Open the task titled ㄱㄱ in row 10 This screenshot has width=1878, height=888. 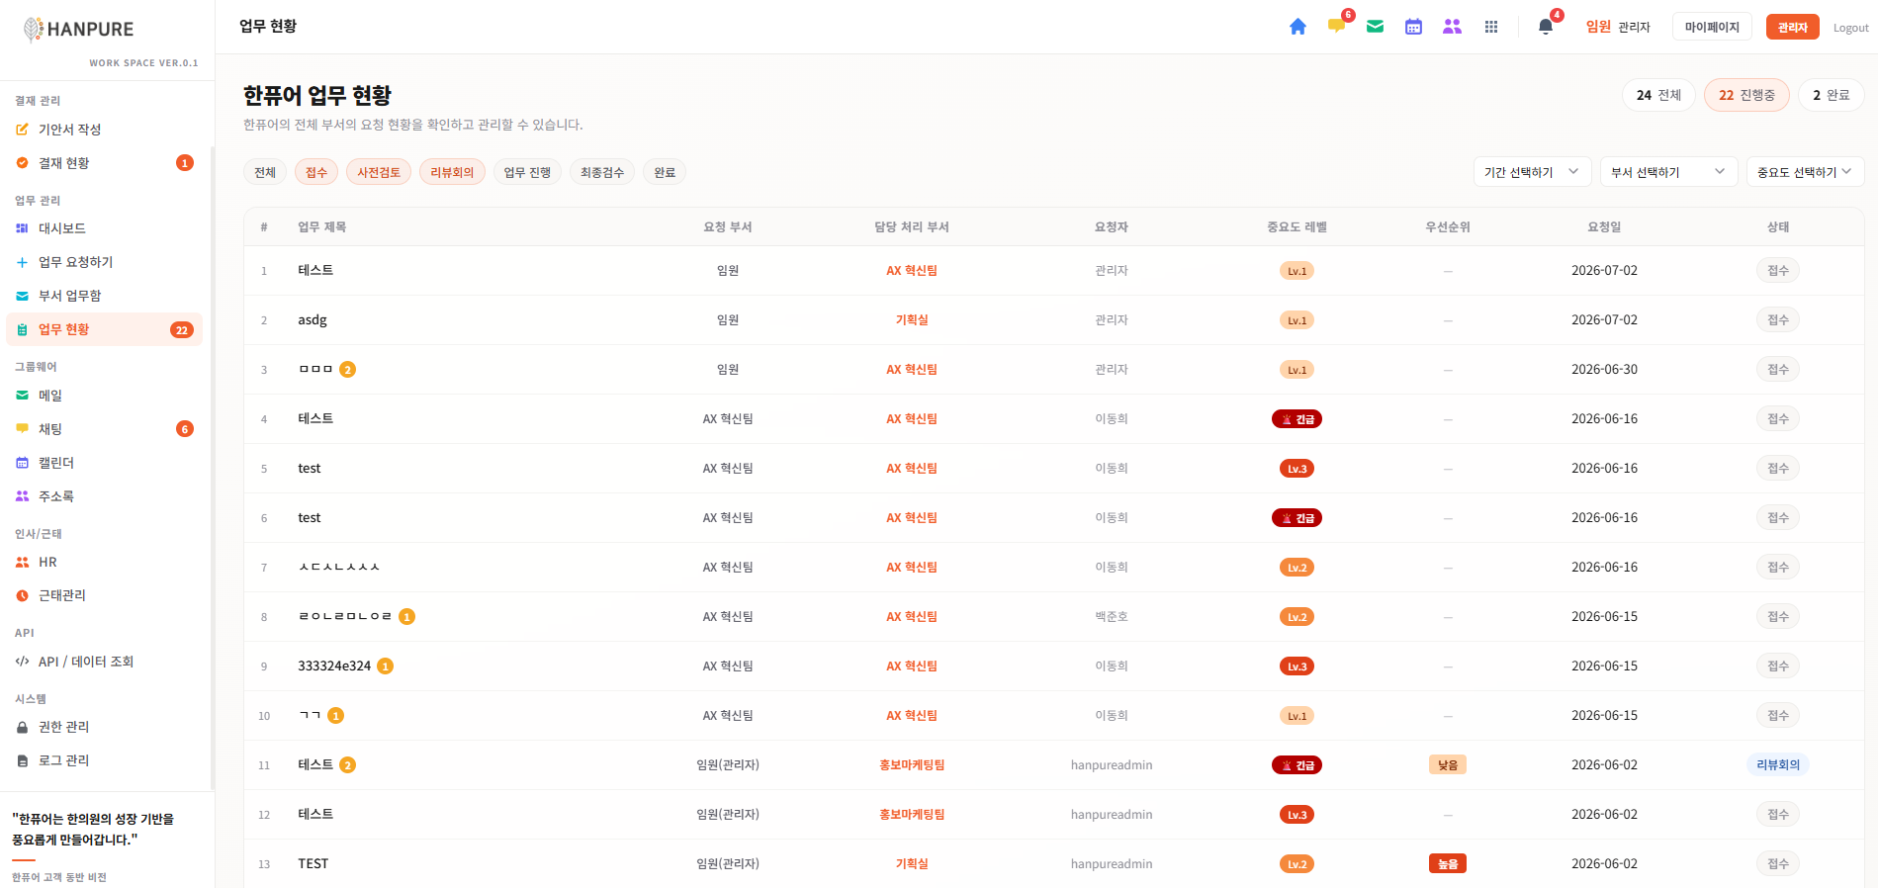(310, 716)
